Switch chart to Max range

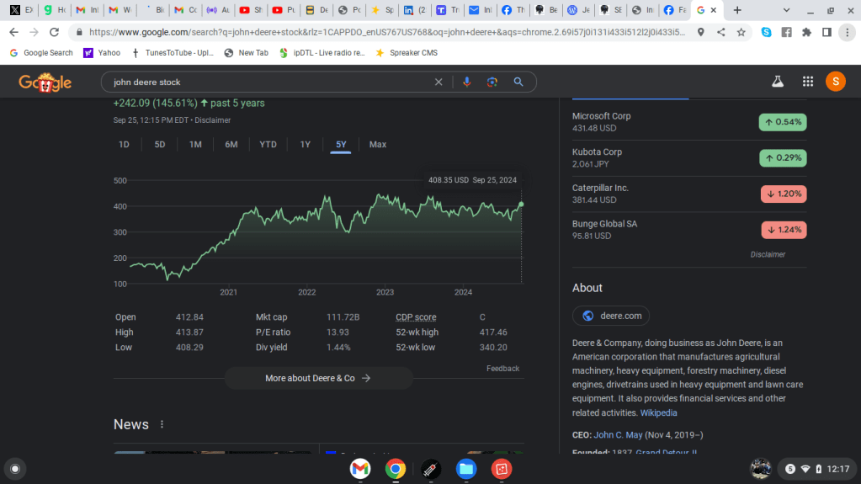378,145
